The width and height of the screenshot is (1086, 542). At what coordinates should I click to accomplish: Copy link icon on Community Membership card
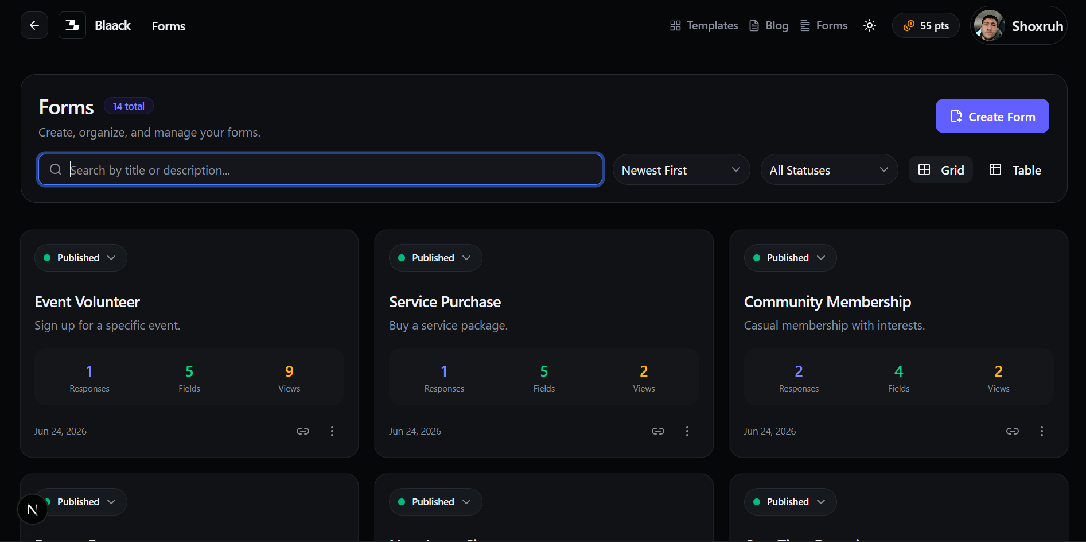pyautogui.click(x=1013, y=431)
